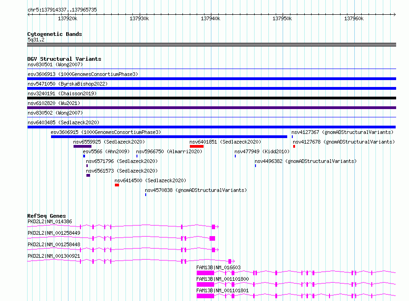409x301 pixels.
Task: Click the red nsv6414500 variant block
Action: point(117,185)
